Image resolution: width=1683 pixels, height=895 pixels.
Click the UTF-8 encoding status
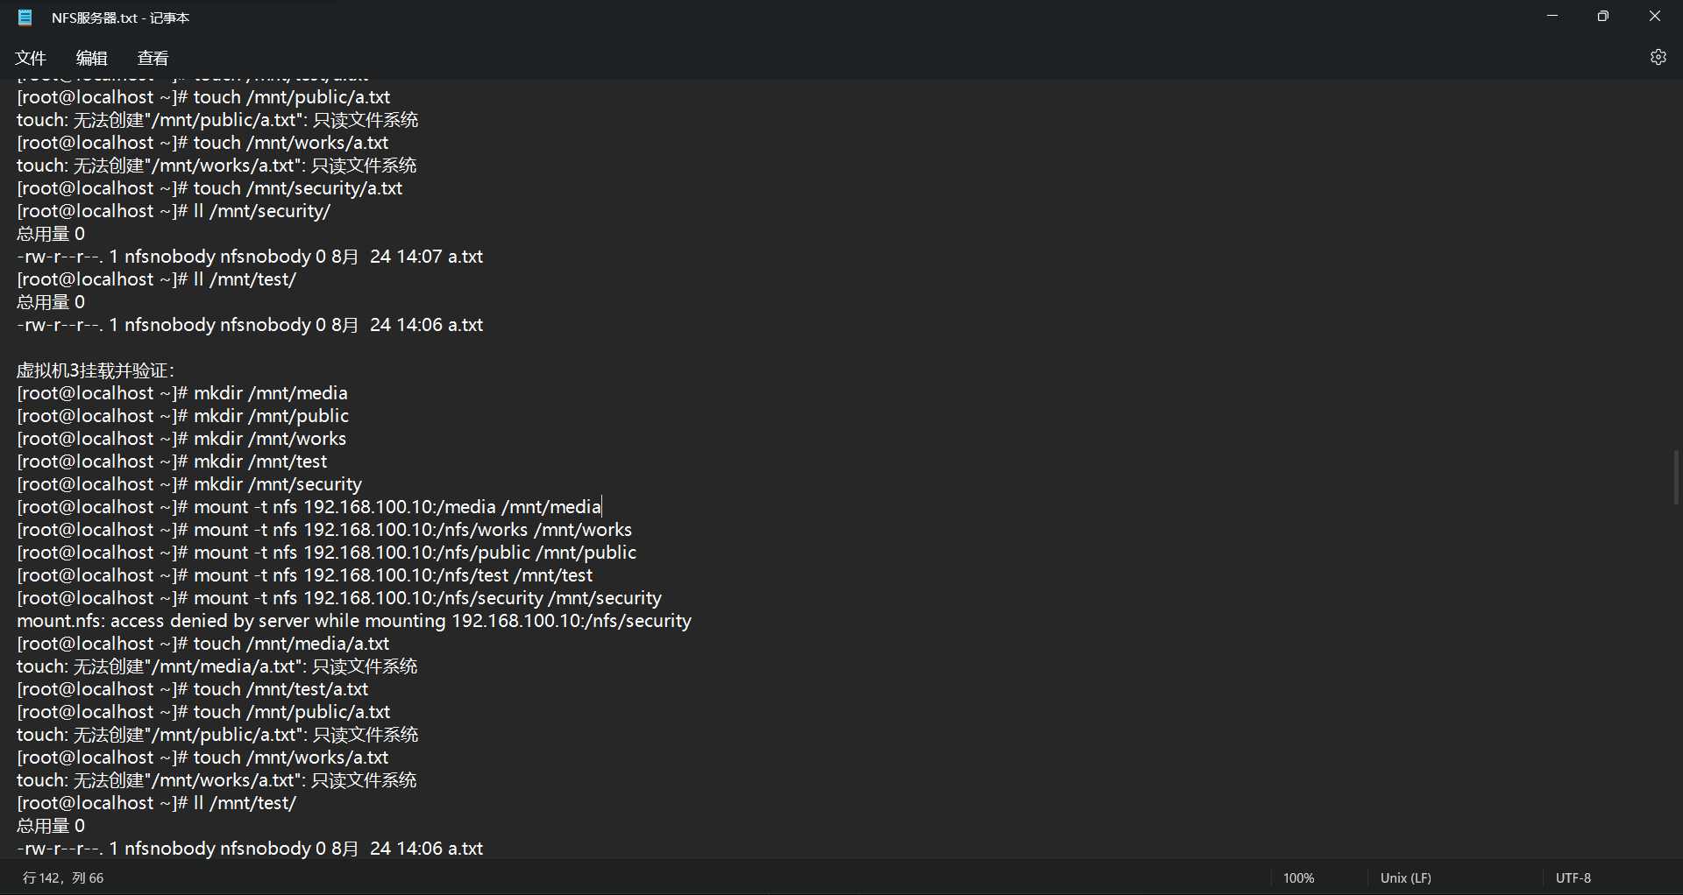[1573, 877]
